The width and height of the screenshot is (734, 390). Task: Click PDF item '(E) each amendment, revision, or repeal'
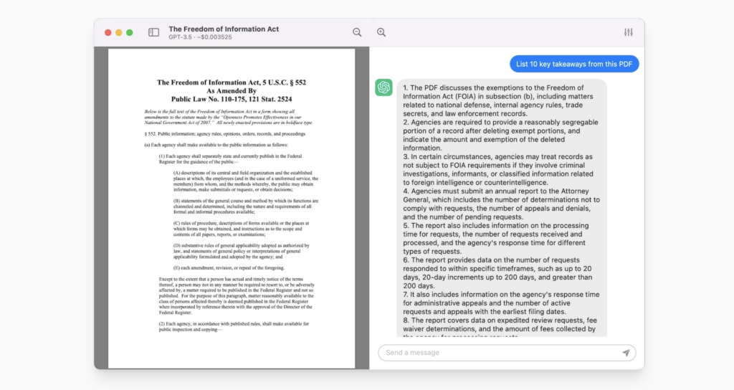[x=229, y=268]
